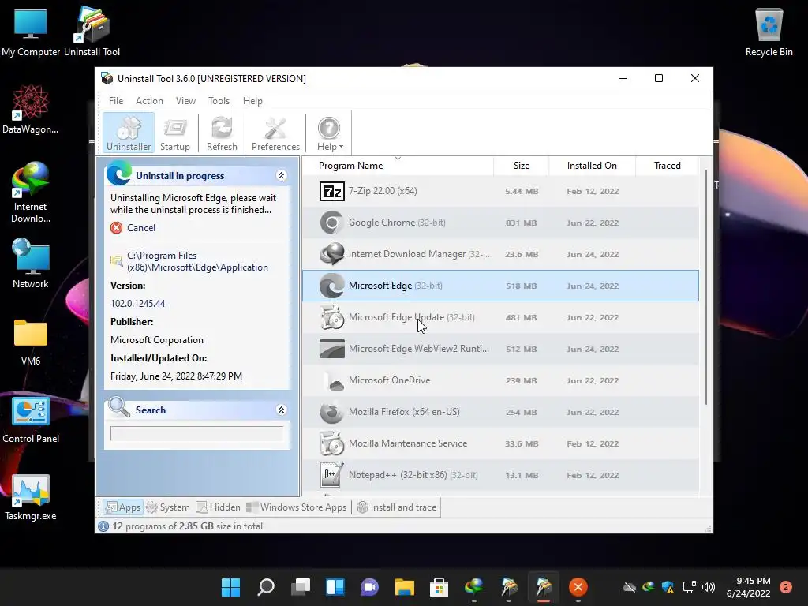Switch to the Hidden tab
The height and width of the screenshot is (606, 808).
[219, 507]
